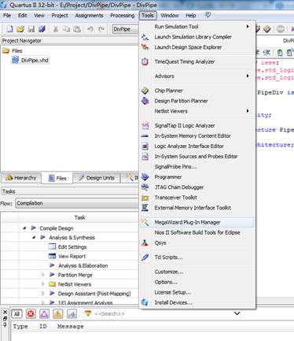Select MegaWizard Plug-In Manager menu entry
294x341 pixels.
(x=197, y=222)
